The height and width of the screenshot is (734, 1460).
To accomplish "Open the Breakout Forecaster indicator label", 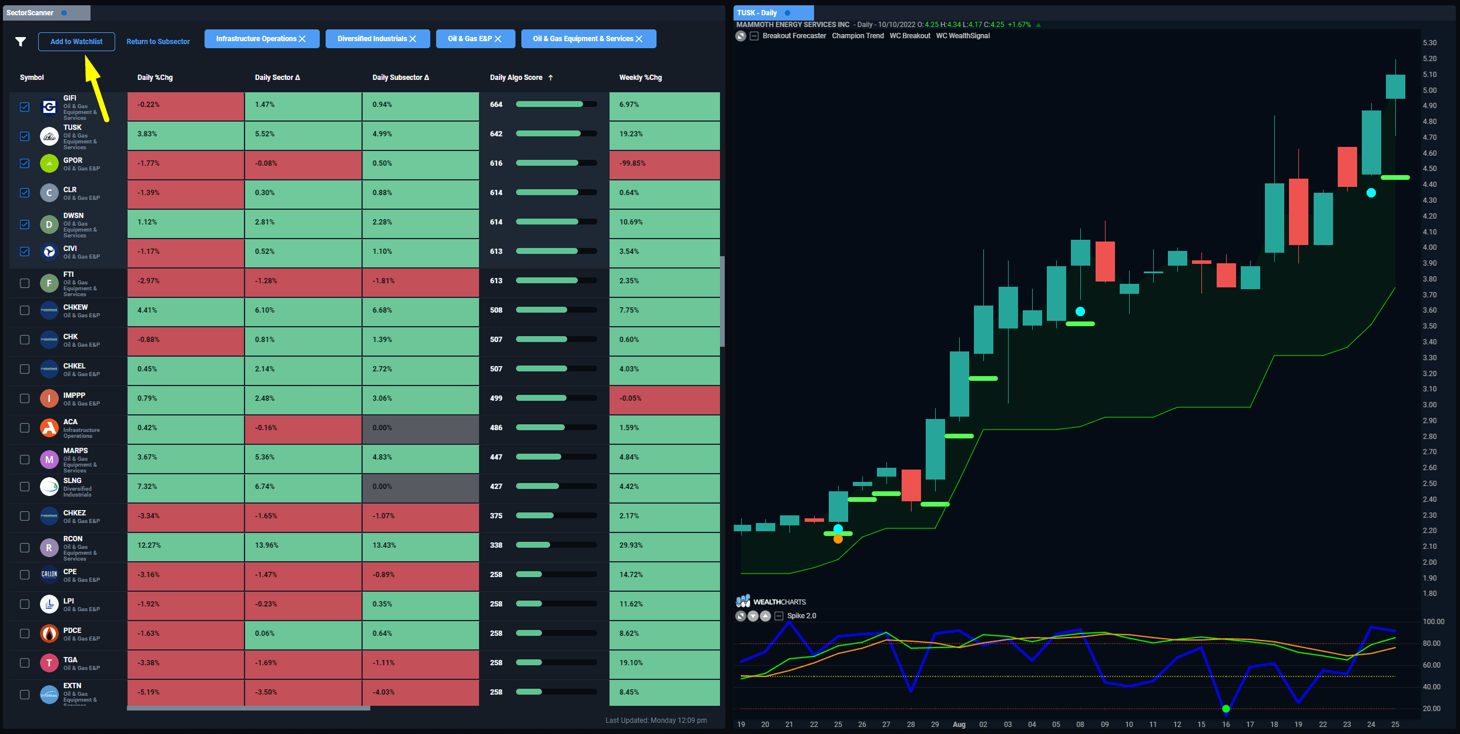I will point(794,36).
